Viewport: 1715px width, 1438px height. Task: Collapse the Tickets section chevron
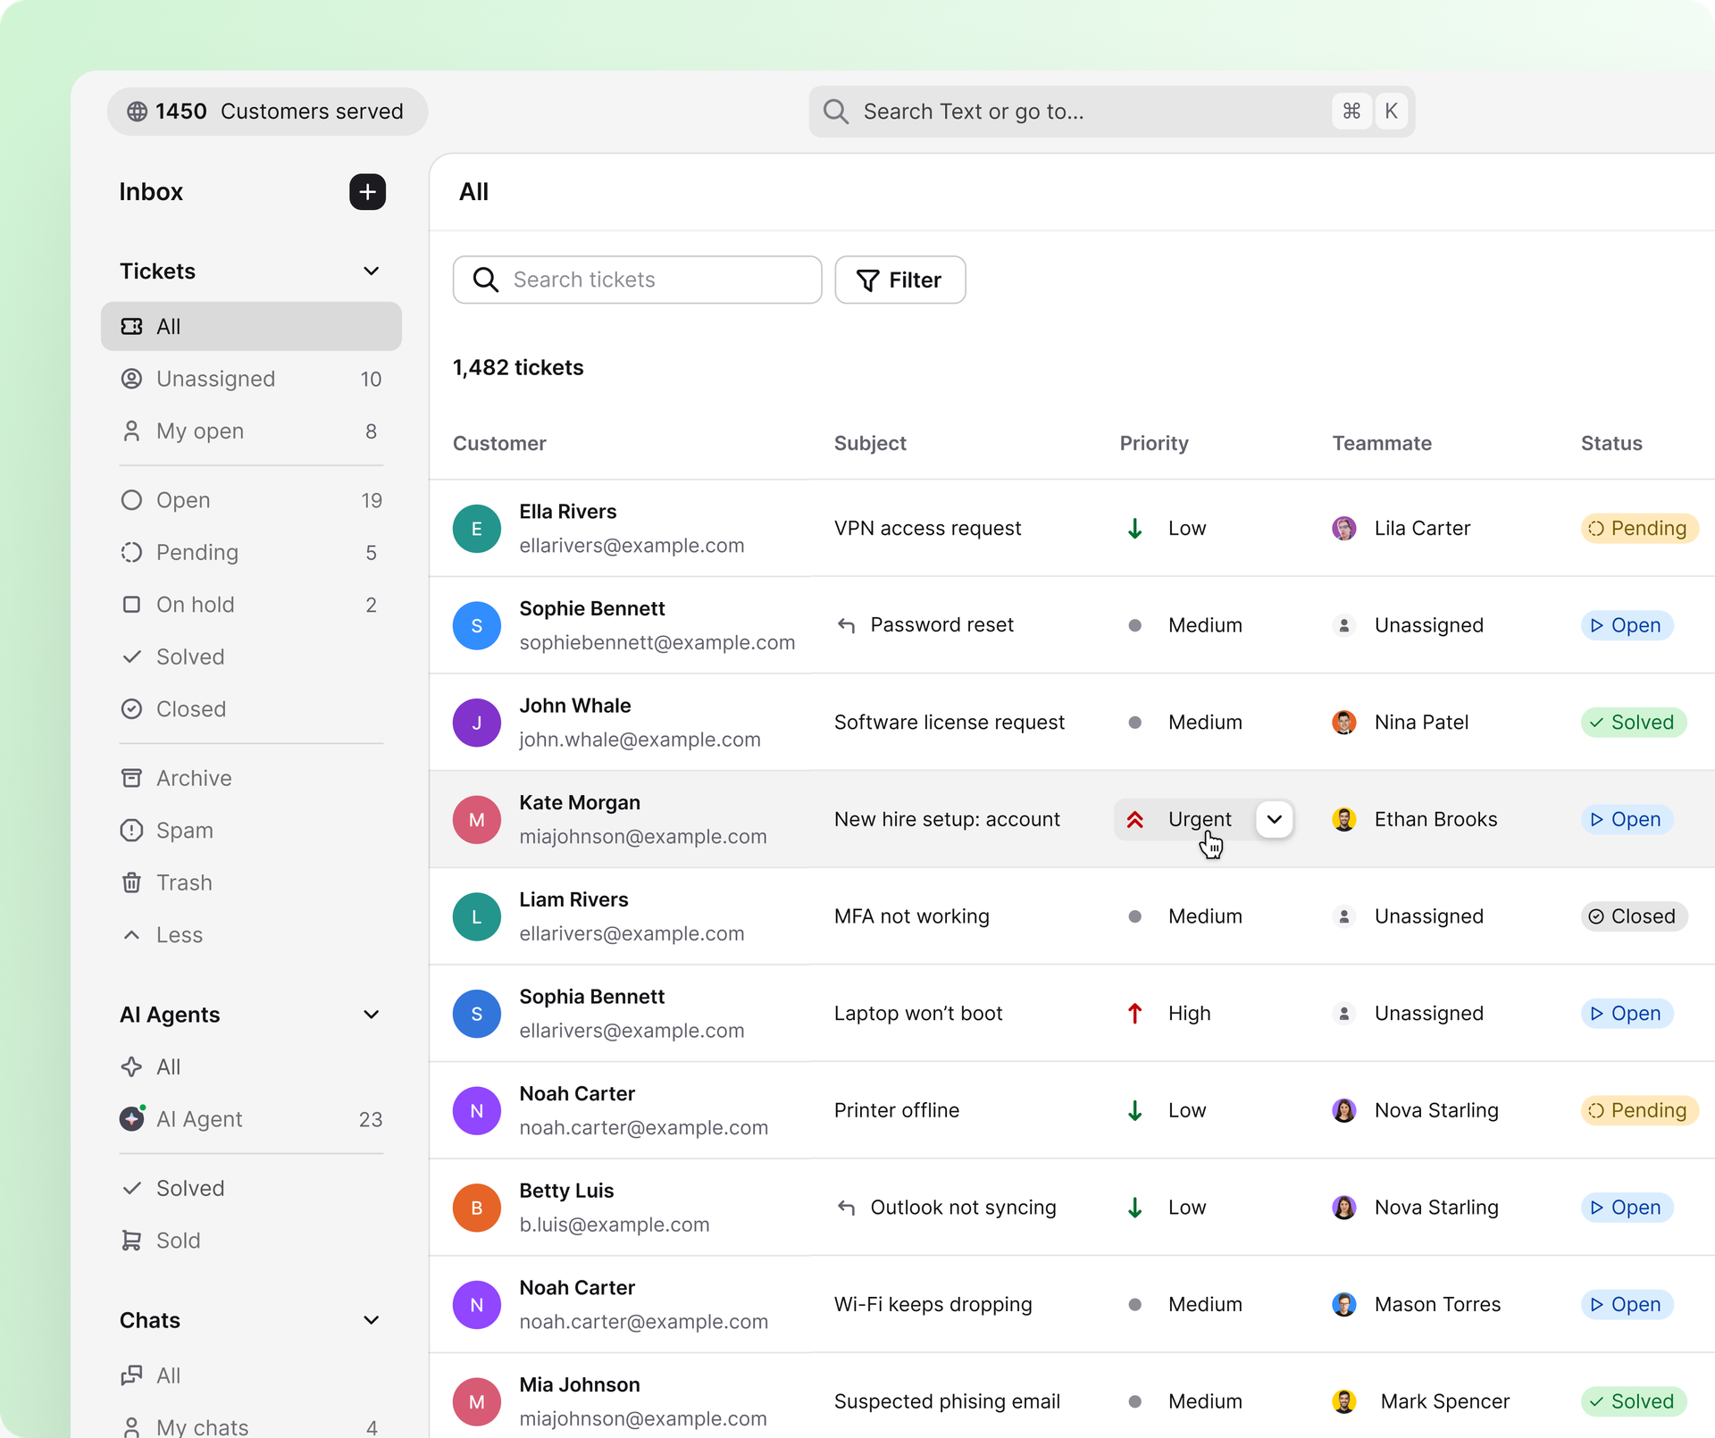(372, 271)
